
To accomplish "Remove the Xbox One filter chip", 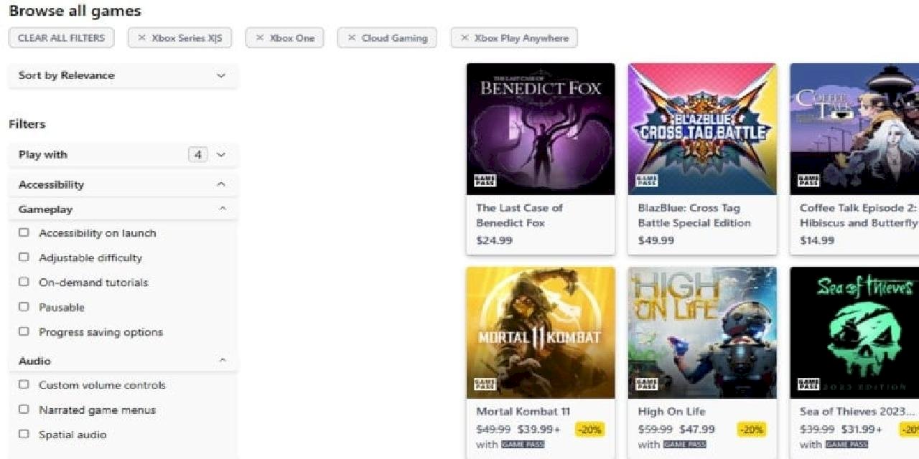I will coord(259,37).
